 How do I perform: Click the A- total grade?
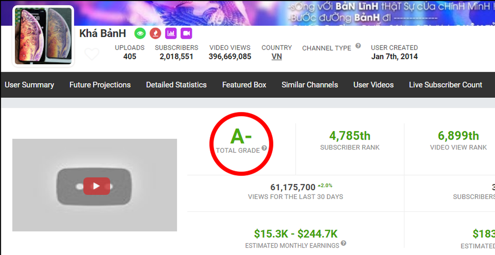coord(241,136)
